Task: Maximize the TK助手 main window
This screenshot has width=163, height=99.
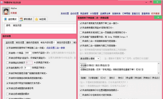Action: pyautogui.click(x=151, y=2)
